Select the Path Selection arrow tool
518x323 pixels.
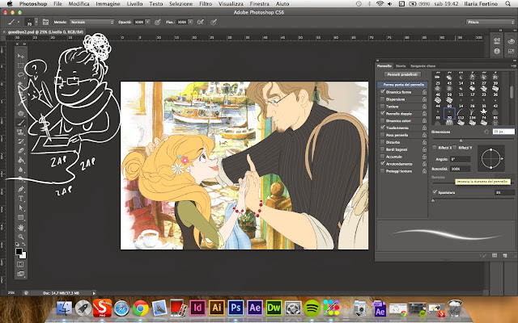(21, 208)
